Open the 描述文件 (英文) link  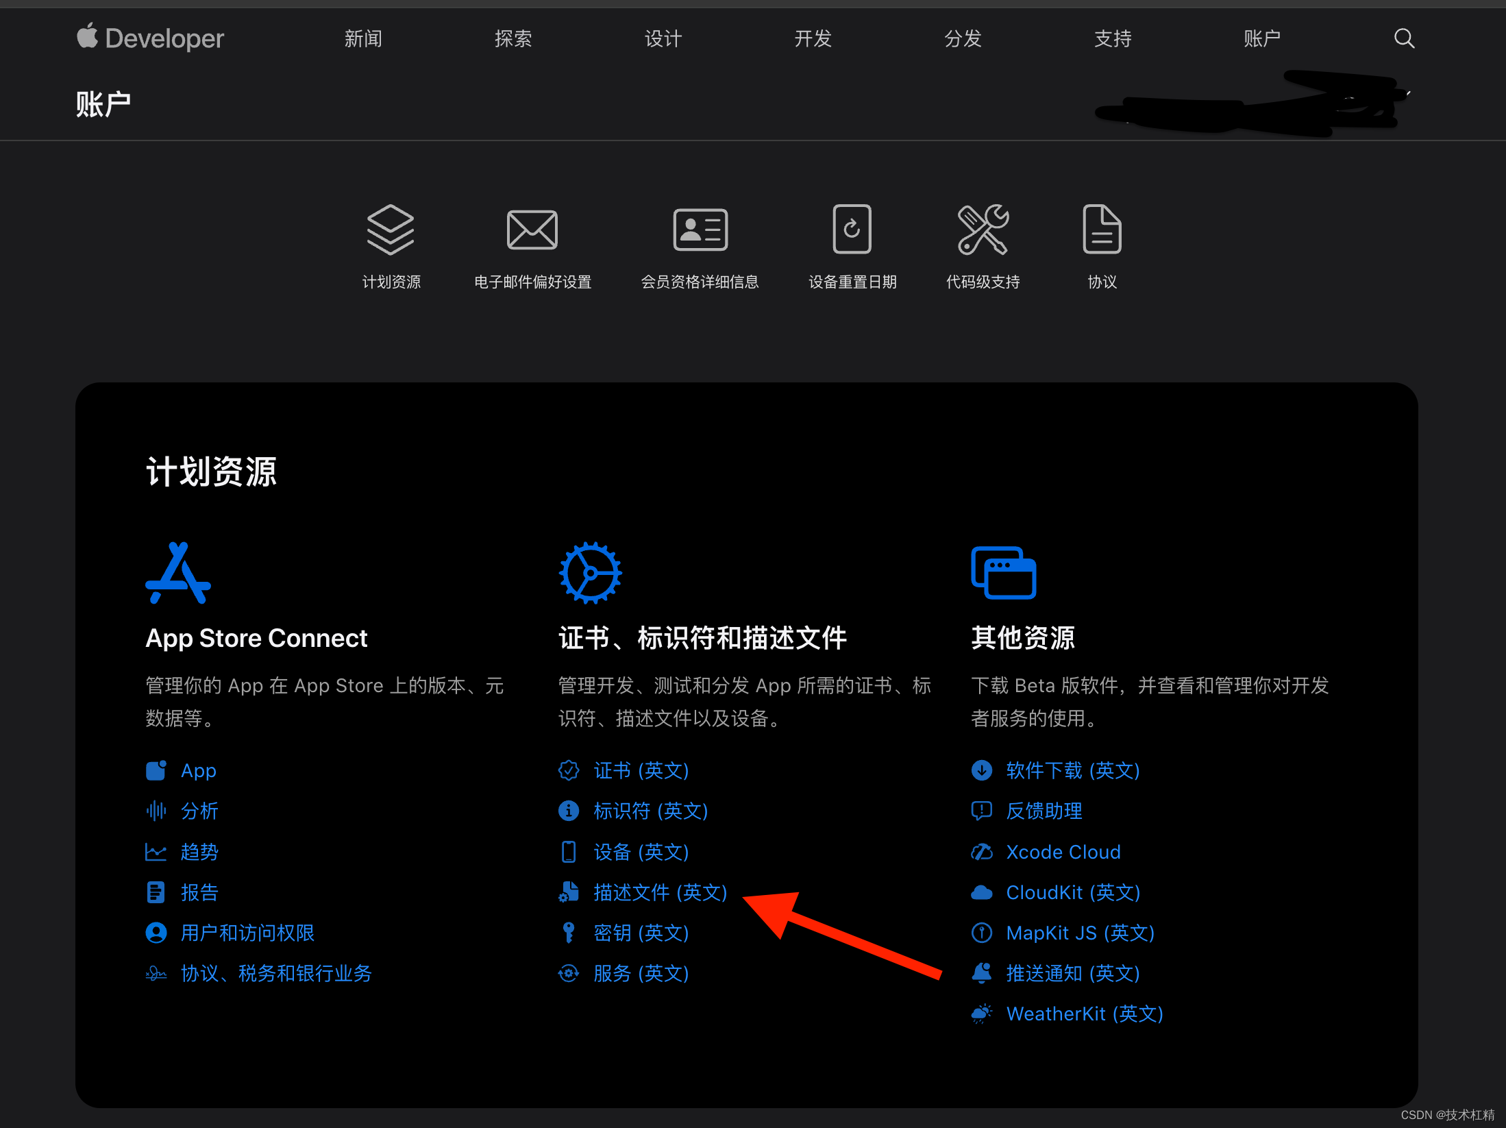[x=661, y=892]
